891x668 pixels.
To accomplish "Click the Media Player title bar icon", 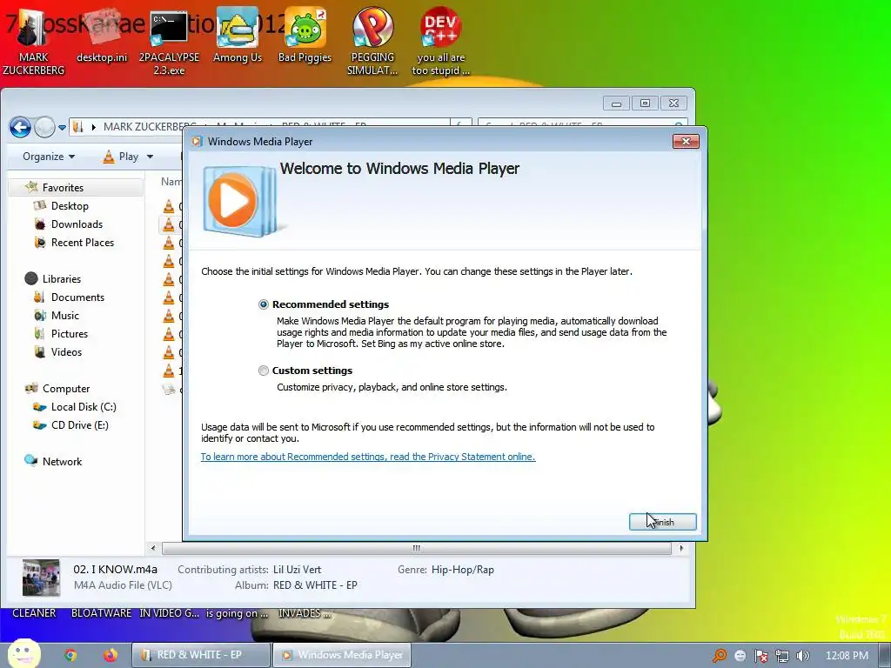I will click(197, 142).
